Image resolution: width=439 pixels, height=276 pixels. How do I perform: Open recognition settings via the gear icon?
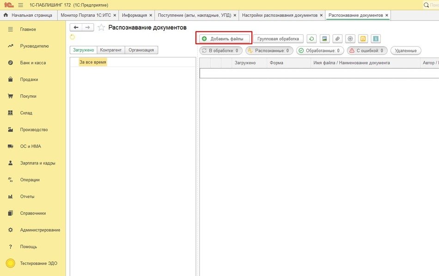(350, 39)
